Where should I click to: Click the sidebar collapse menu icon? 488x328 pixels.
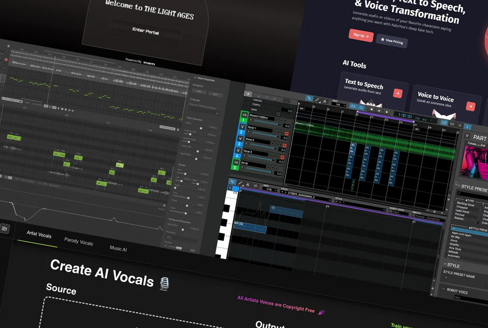tap(5, 229)
